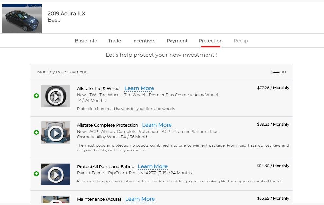
Task: Play the ProtectAll Paint and Fabric video
Action: tap(56, 174)
